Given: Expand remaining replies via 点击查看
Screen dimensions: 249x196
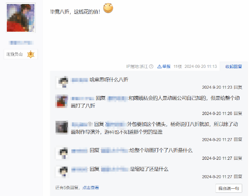Looking at the screenshot, I should [x=91, y=188].
